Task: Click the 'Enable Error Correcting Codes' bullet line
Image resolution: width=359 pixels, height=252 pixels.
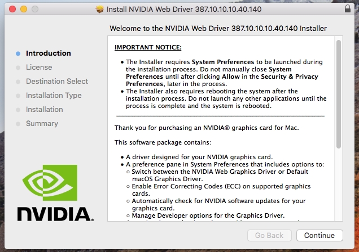Action: click(221, 190)
